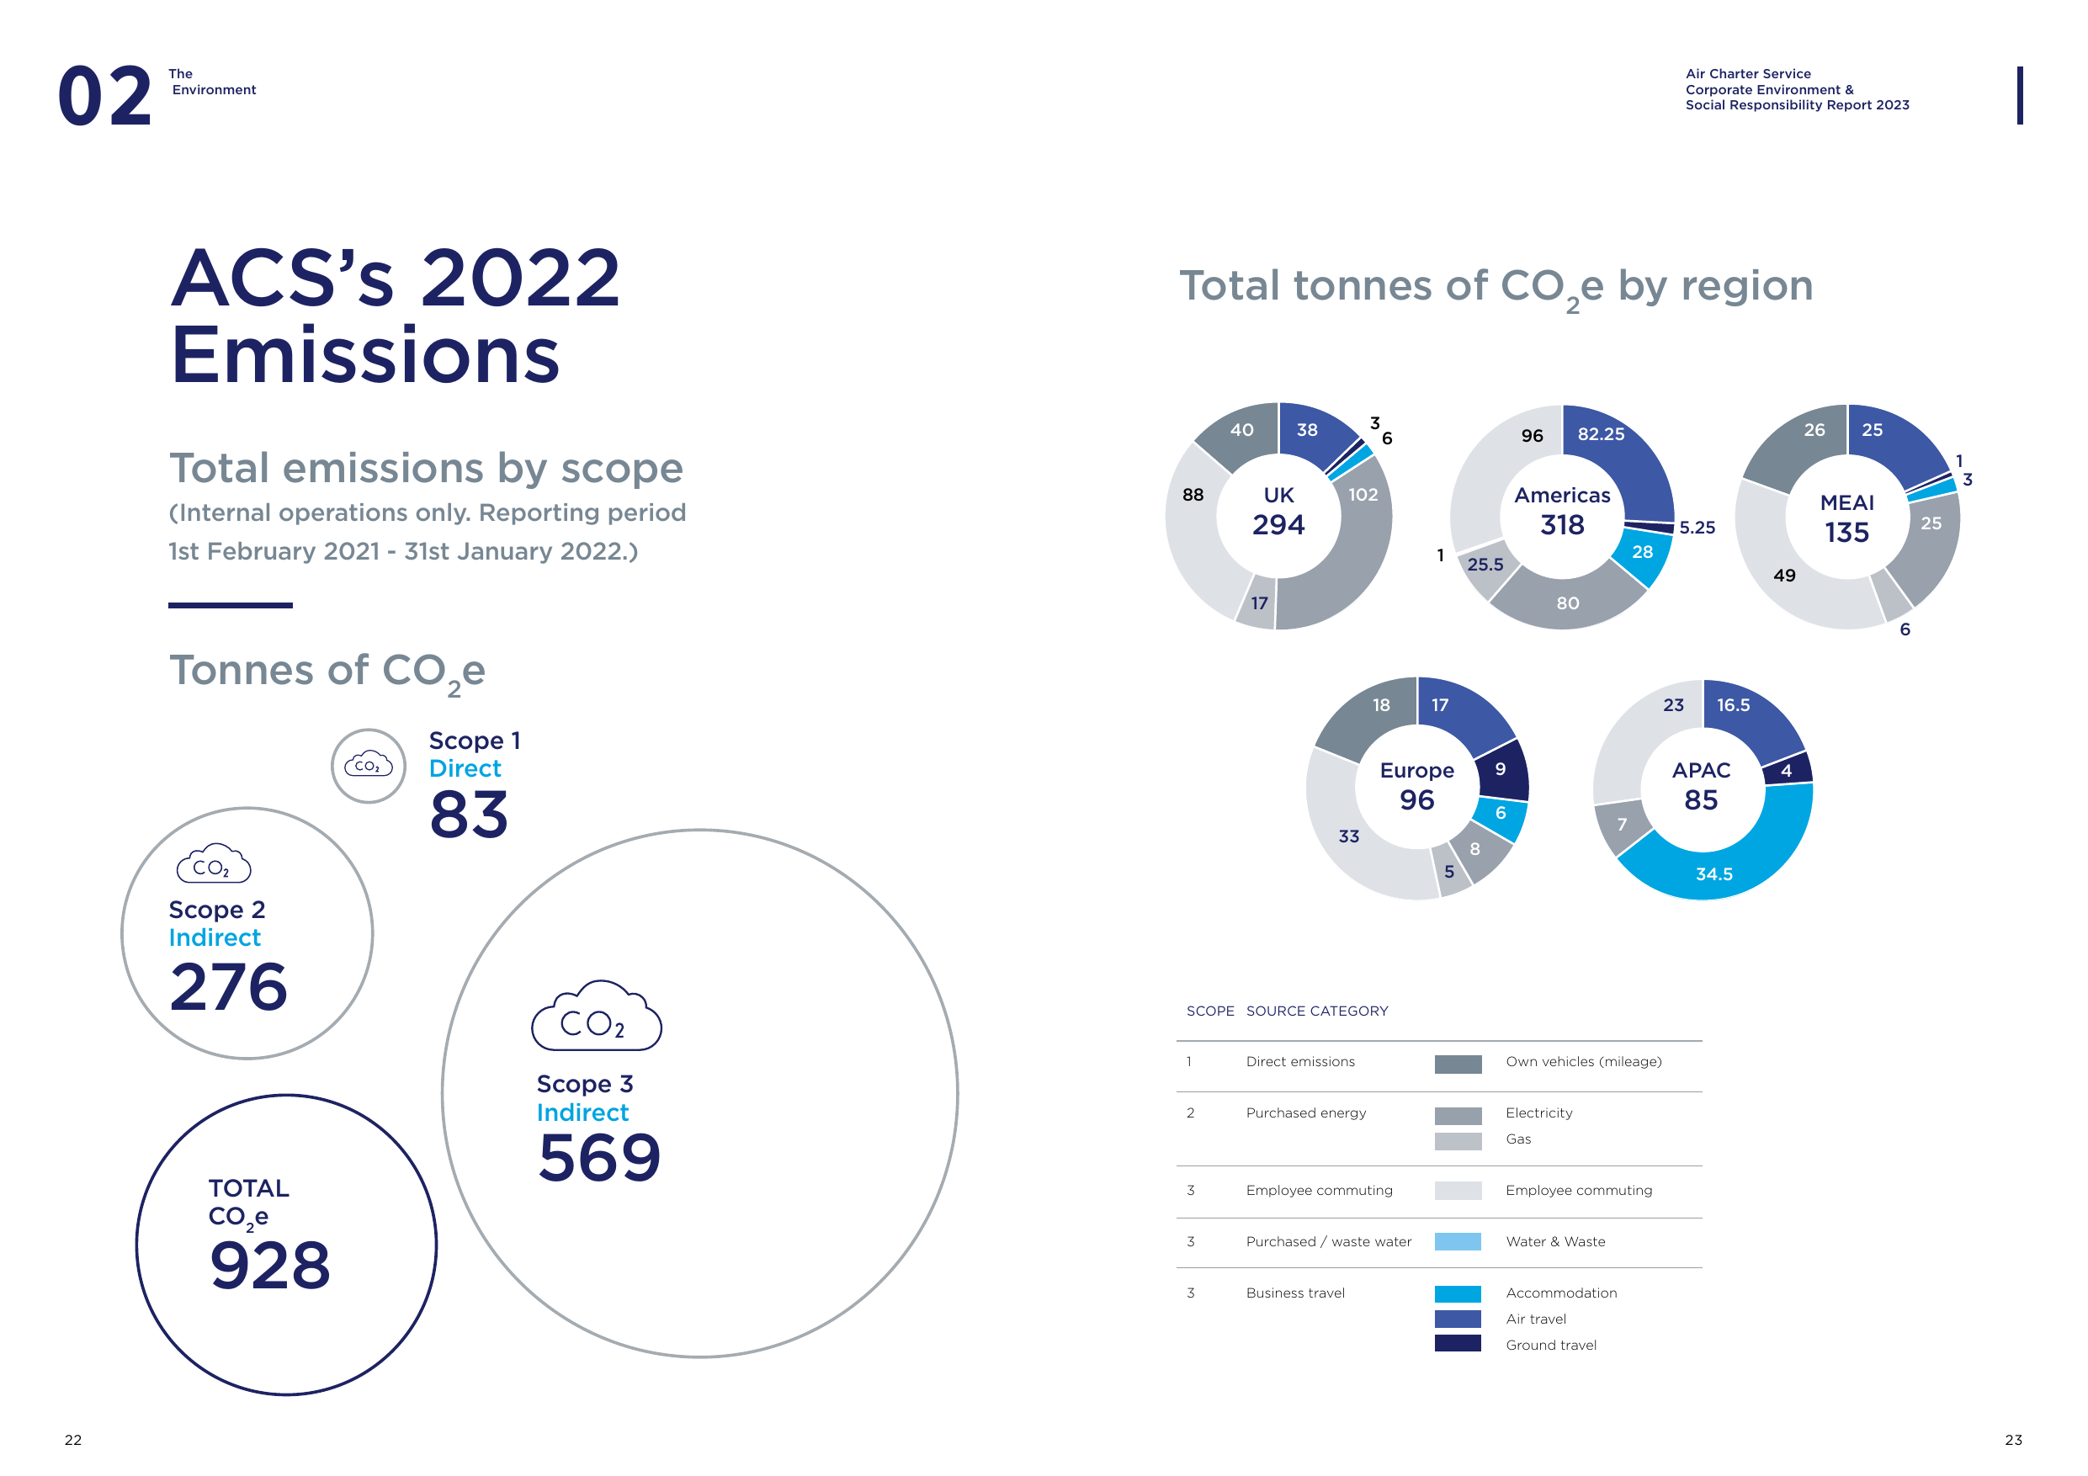Viewport: 2088px width, 1476px height.
Task: Click the Water & Waste legend swatch
Action: point(1458,1241)
